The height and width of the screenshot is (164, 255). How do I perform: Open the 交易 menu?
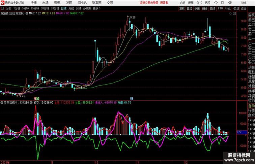(x=110, y=3)
